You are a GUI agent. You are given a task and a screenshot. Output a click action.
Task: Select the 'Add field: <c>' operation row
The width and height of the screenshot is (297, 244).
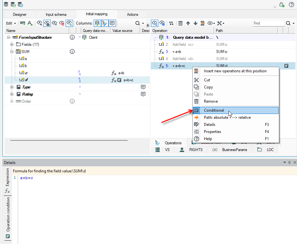(223, 45)
